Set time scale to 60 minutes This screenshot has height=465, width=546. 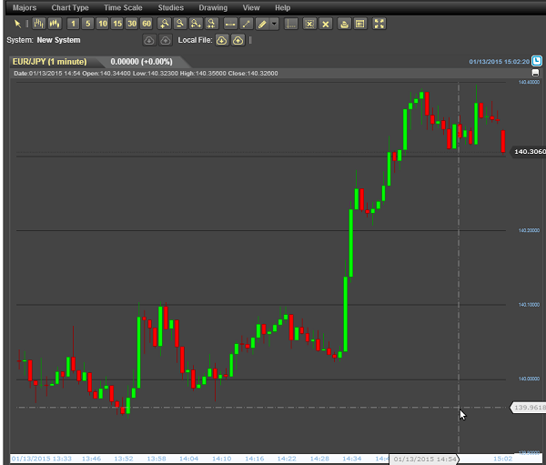coord(147,24)
